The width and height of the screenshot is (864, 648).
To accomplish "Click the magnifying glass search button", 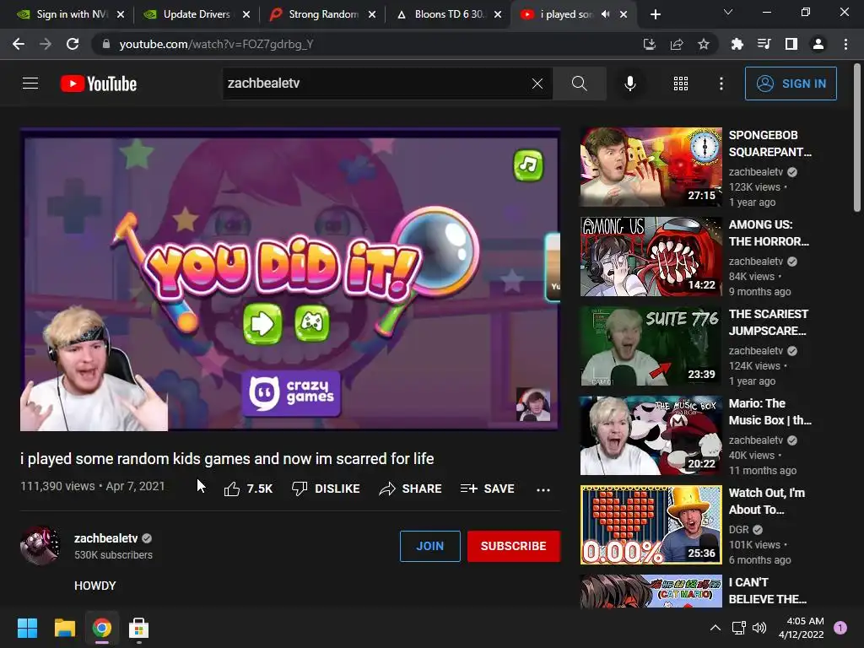I will pos(579,84).
